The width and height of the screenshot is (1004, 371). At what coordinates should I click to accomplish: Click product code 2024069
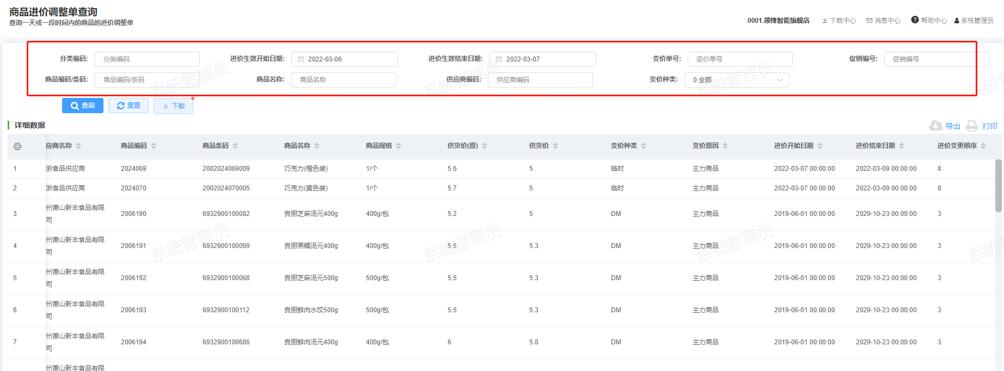click(x=133, y=169)
